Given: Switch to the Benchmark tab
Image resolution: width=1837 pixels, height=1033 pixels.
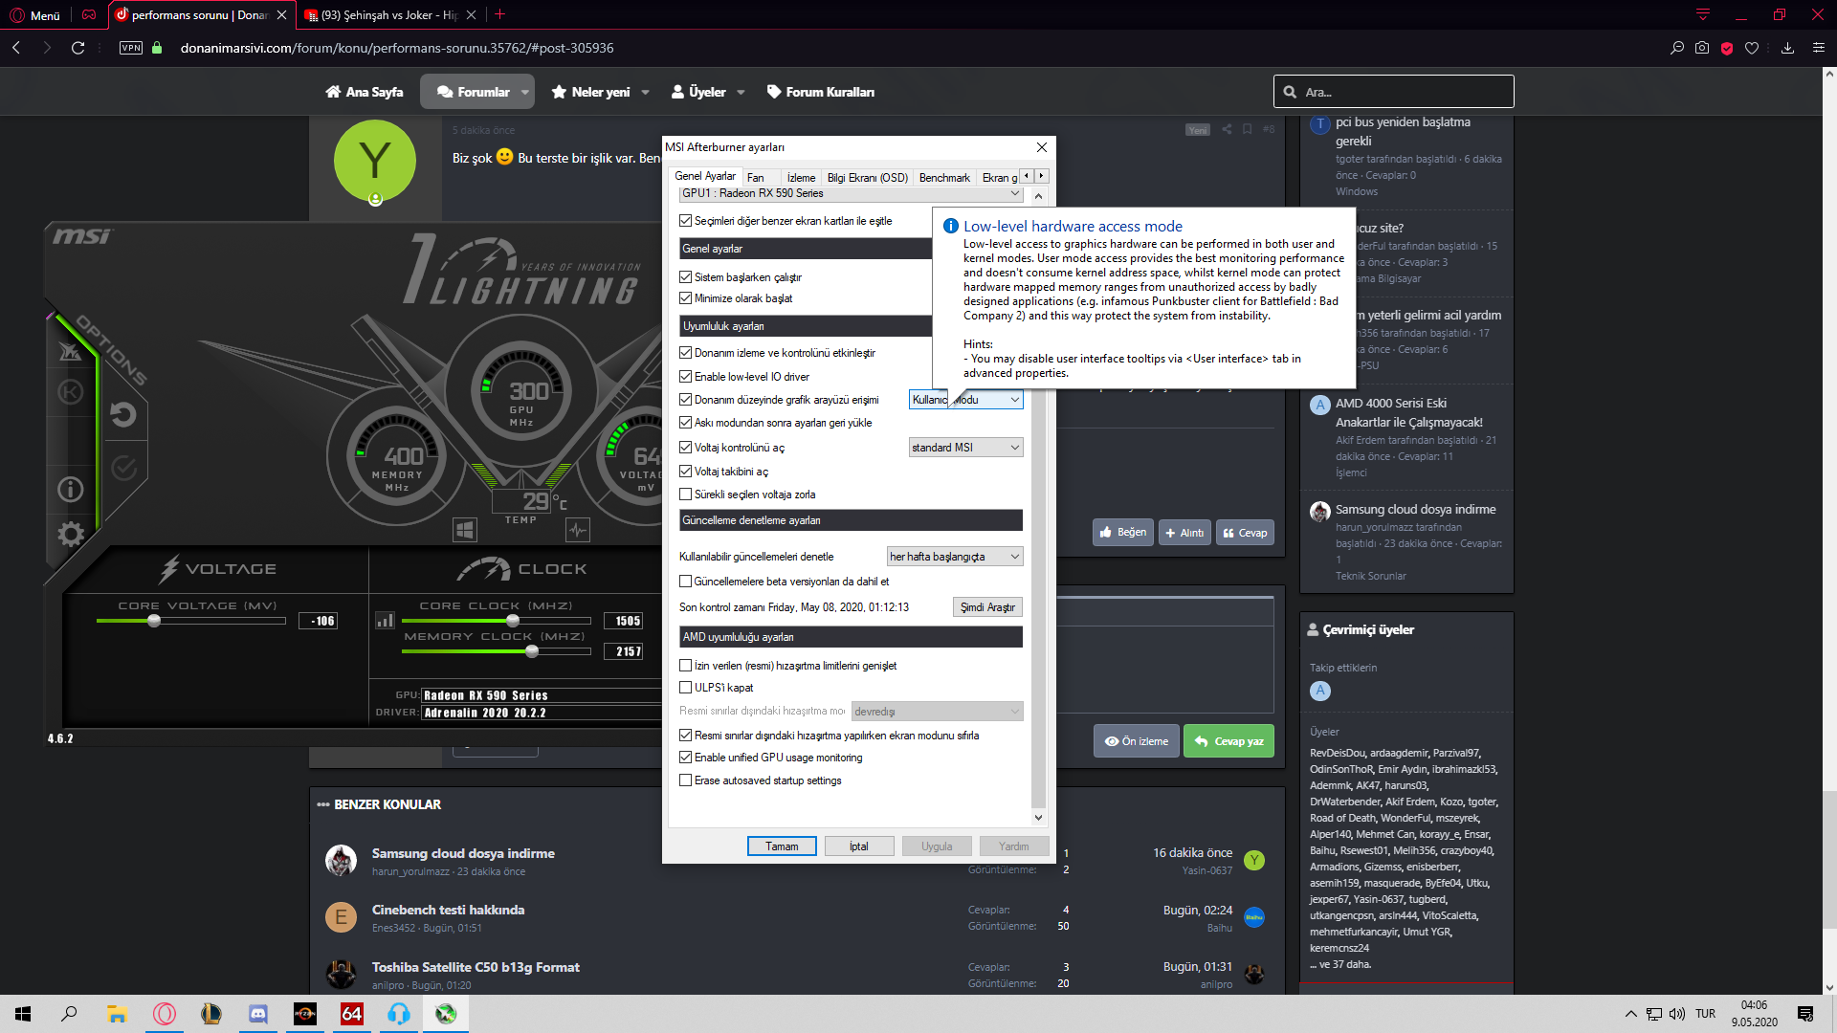Looking at the screenshot, I should (944, 178).
